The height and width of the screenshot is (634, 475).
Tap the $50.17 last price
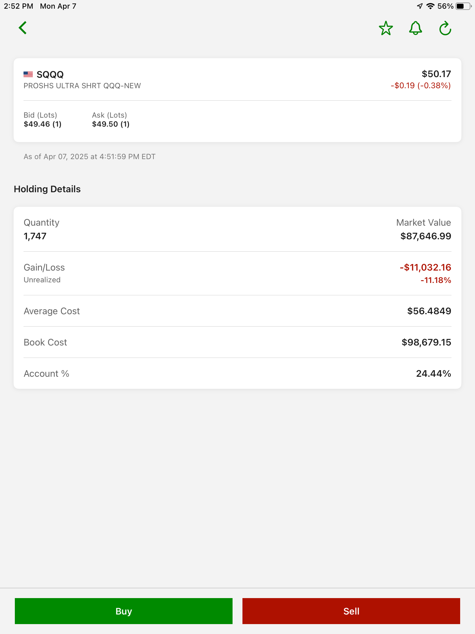pos(436,74)
